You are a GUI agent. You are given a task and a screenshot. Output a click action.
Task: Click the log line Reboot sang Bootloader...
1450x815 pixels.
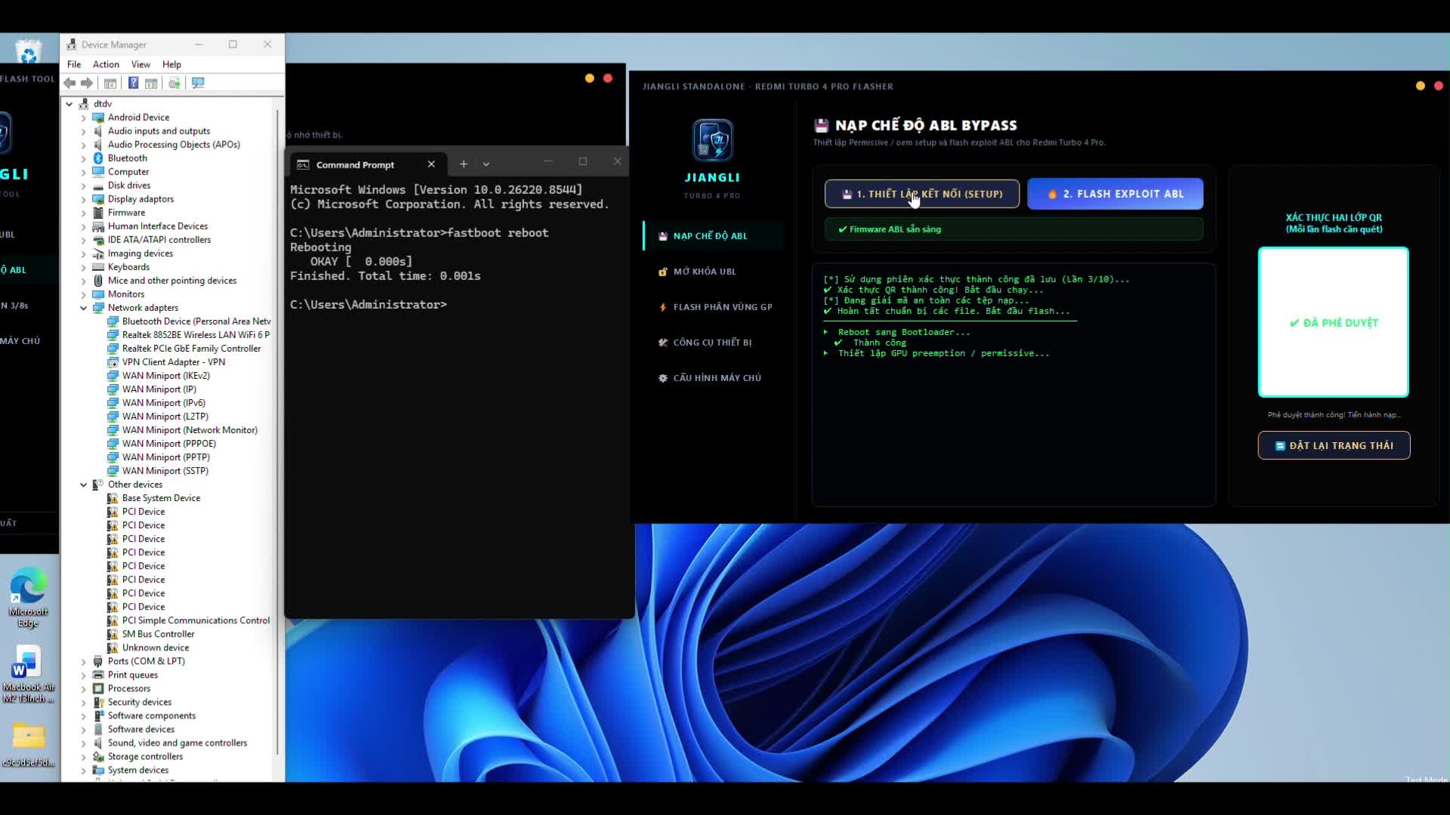pyautogui.click(x=904, y=332)
